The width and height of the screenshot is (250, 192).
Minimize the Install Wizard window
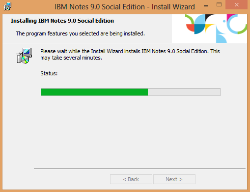(x=206, y=6)
